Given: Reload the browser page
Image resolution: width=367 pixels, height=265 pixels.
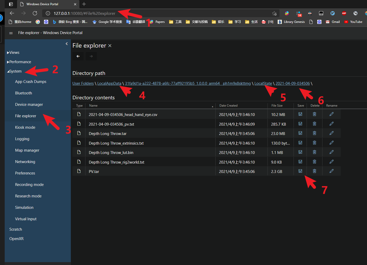Looking at the screenshot, I should point(35,13).
